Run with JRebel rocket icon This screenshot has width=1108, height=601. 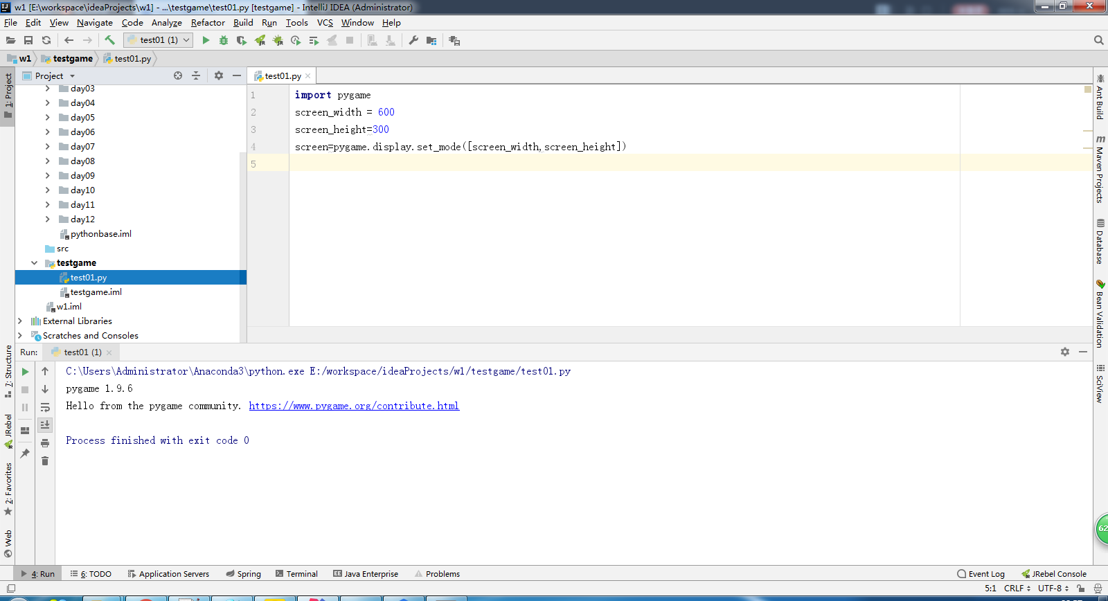(260, 40)
